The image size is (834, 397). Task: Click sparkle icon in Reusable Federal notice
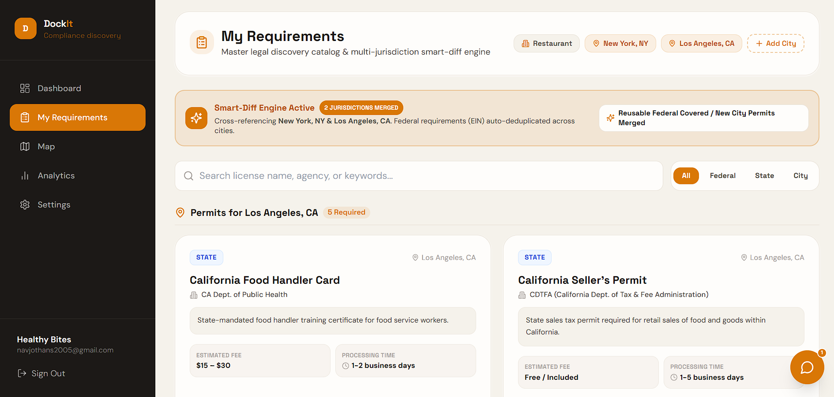(610, 118)
